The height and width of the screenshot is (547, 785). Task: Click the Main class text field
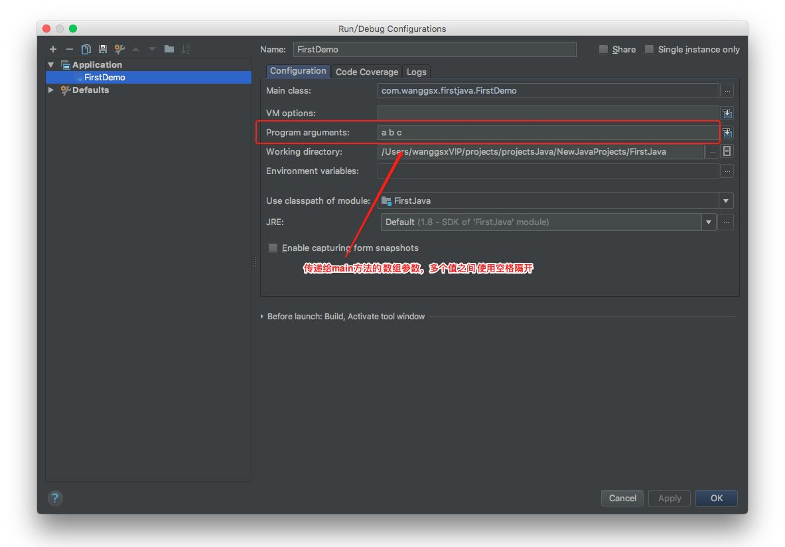(x=548, y=91)
